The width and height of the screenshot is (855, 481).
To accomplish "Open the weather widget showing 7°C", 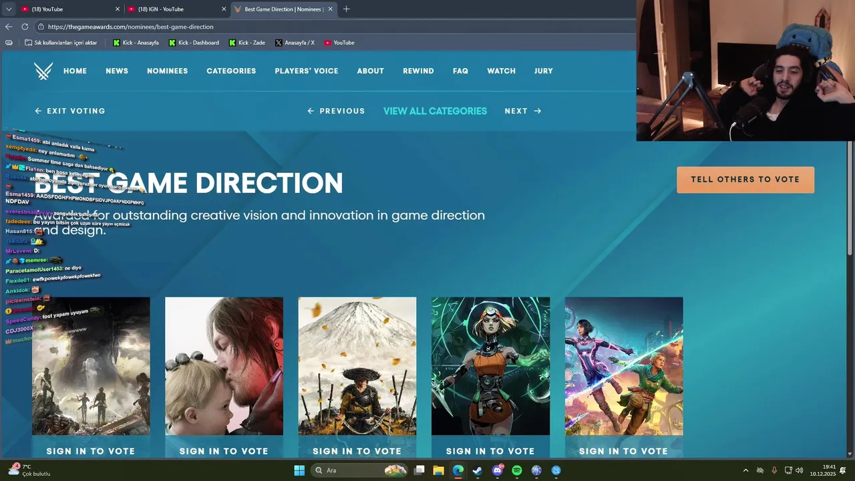I will pyautogui.click(x=29, y=470).
